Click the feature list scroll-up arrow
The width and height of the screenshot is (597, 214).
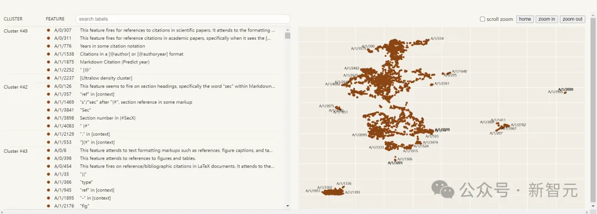pyautogui.click(x=287, y=29)
